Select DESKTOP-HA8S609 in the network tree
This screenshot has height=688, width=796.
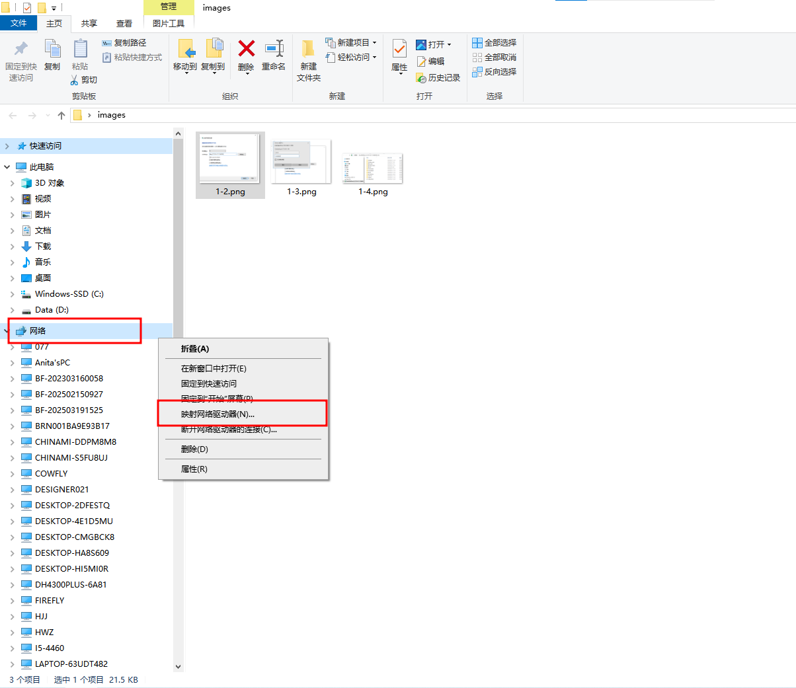point(71,553)
